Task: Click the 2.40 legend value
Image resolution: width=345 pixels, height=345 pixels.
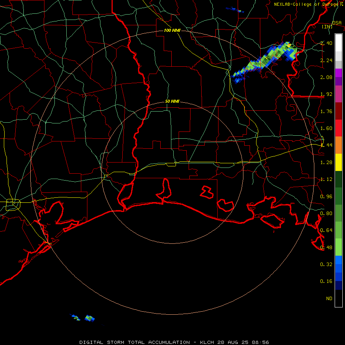Action: [x=326, y=43]
